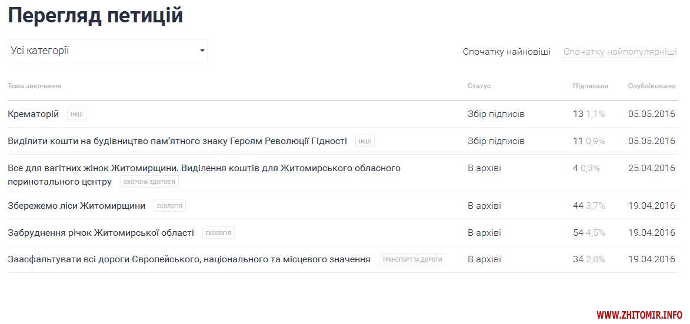
Task: Open the Крематорій petition
Action: (34, 114)
